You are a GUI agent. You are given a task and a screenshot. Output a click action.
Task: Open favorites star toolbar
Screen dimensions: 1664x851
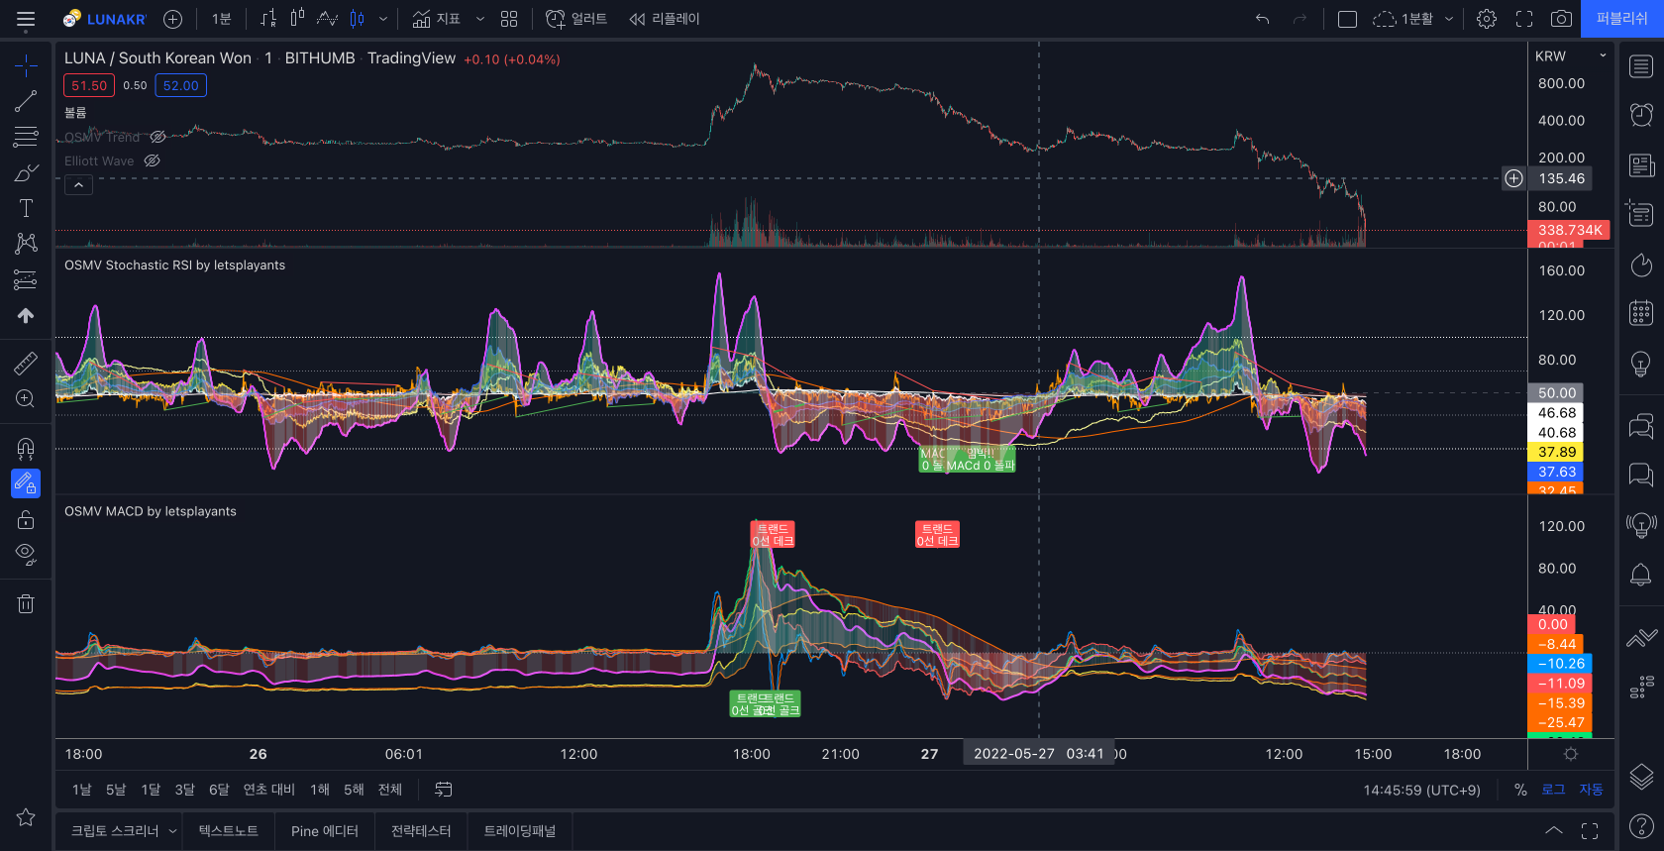point(26,817)
